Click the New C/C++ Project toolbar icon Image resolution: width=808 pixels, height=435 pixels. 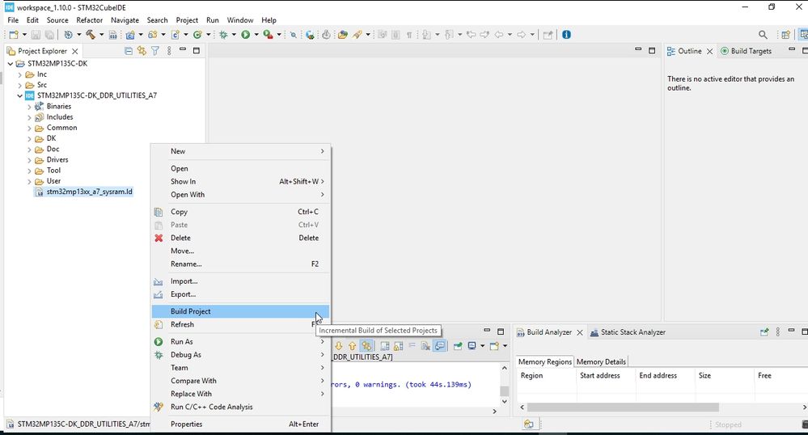pos(130,35)
